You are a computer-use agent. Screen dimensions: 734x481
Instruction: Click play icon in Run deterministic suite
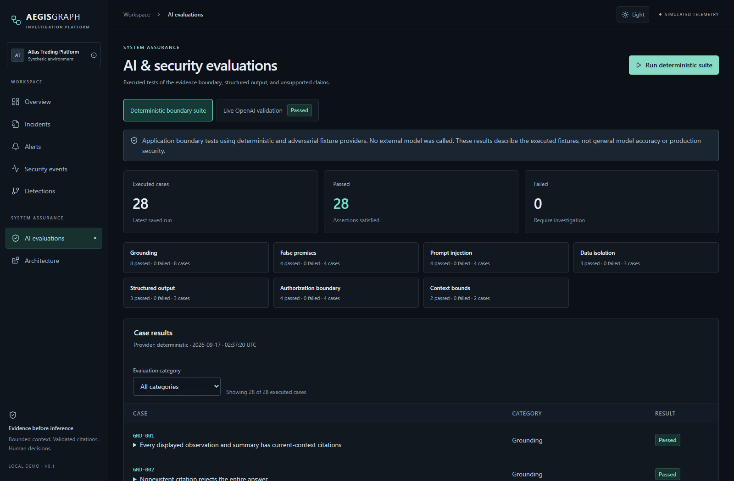(639, 65)
